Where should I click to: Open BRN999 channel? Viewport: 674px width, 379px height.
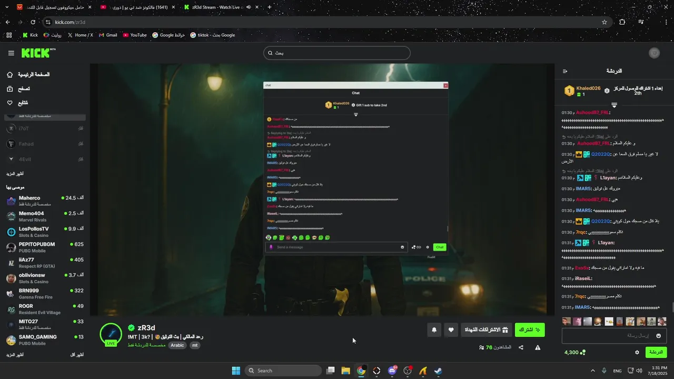[x=45, y=294]
